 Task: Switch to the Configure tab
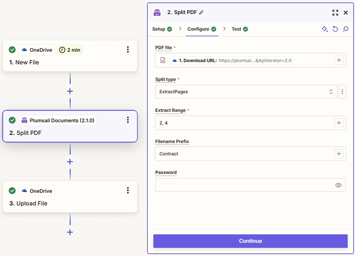coord(202,29)
